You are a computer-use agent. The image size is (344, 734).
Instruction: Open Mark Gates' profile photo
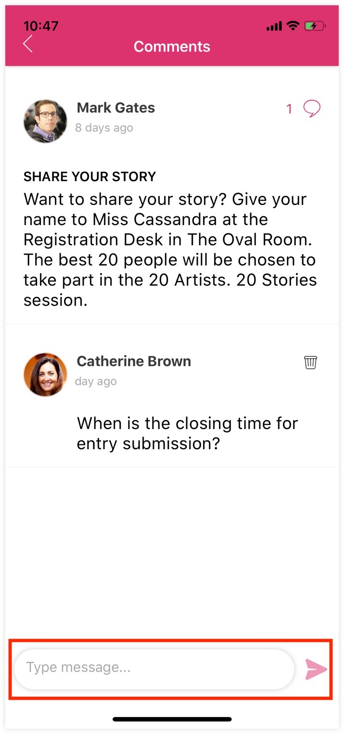[x=45, y=121]
